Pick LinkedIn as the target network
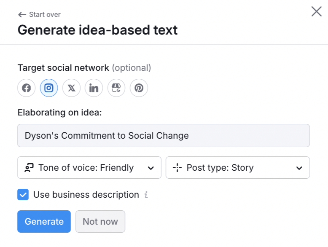Image resolution: width=328 pixels, height=247 pixels. pyautogui.click(x=94, y=88)
